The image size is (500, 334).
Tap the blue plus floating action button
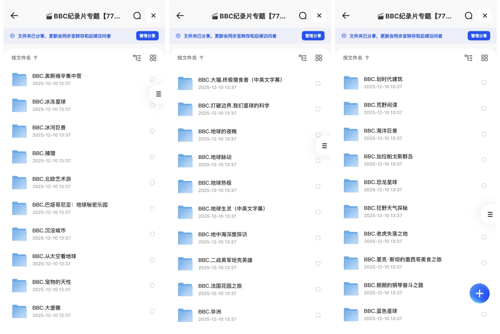coord(479,293)
